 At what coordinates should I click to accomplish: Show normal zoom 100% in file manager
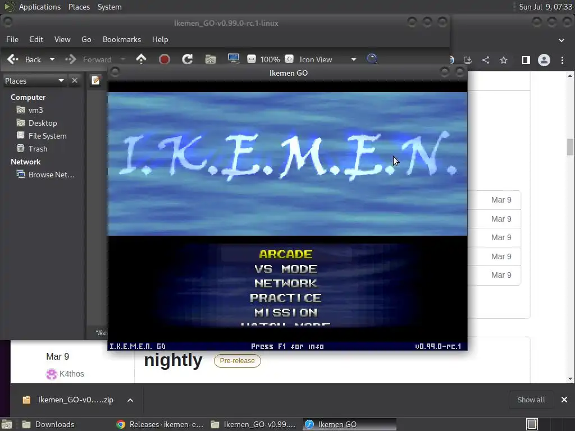click(x=270, y=59)
